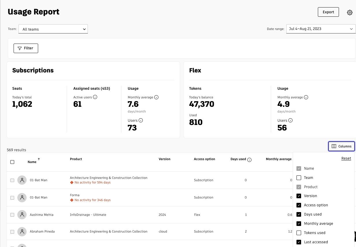Click the Columns panel icon
Viewport: 356px width, 247px height.
333,146
